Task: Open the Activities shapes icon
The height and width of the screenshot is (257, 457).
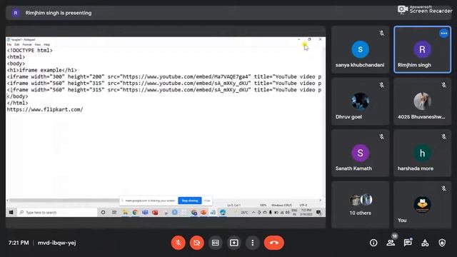Action: 425,243
